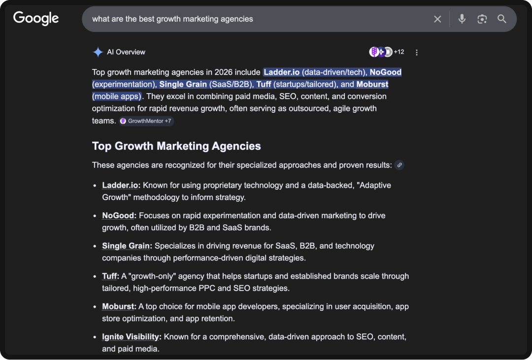Click the voice search microphone icon

[462, 19]
